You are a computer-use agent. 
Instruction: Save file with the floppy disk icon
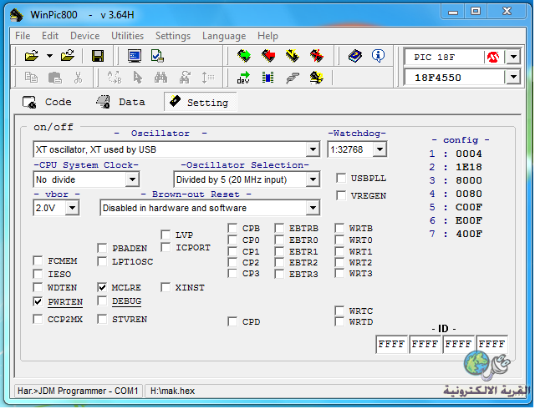pos(98,56)
